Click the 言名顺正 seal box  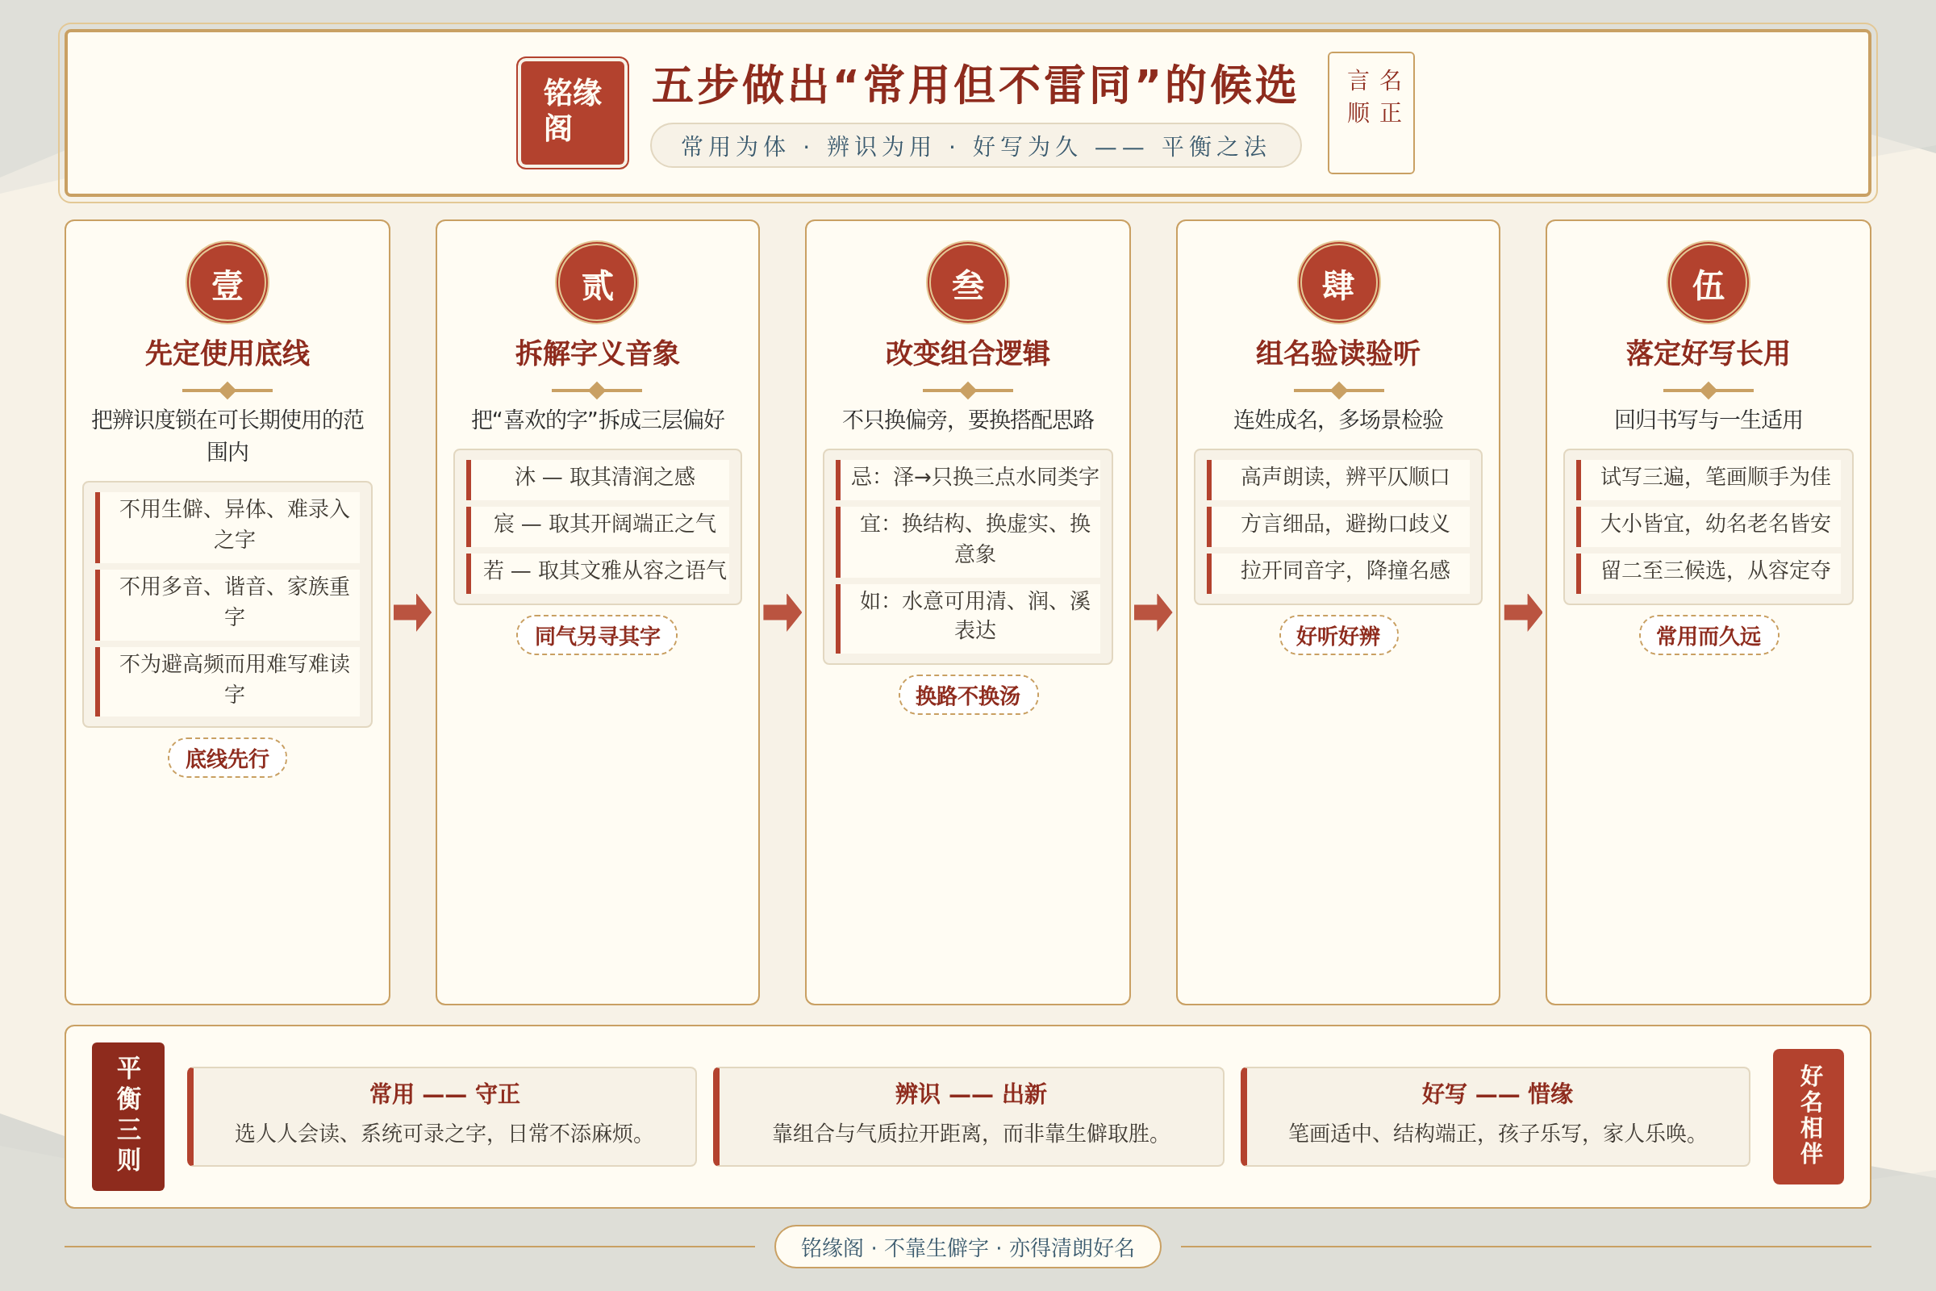tap(1371, 113)
